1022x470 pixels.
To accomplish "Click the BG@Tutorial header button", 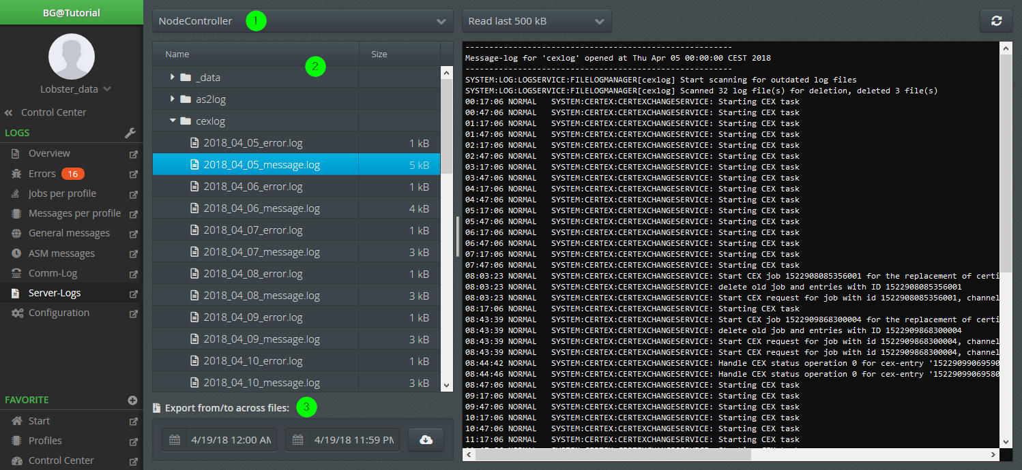I will click(x=72, y=12).
